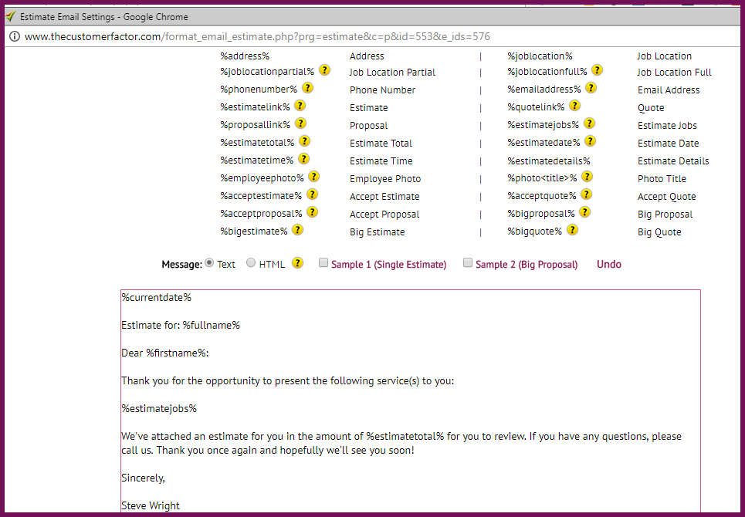Screen dimensions: 745x517
Task: Click the Customer Factor checkmark window icon
Action: (11, 17)
